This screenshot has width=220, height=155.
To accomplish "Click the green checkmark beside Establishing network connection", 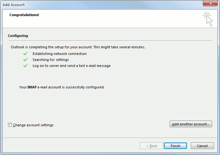I will pos(25,54).
